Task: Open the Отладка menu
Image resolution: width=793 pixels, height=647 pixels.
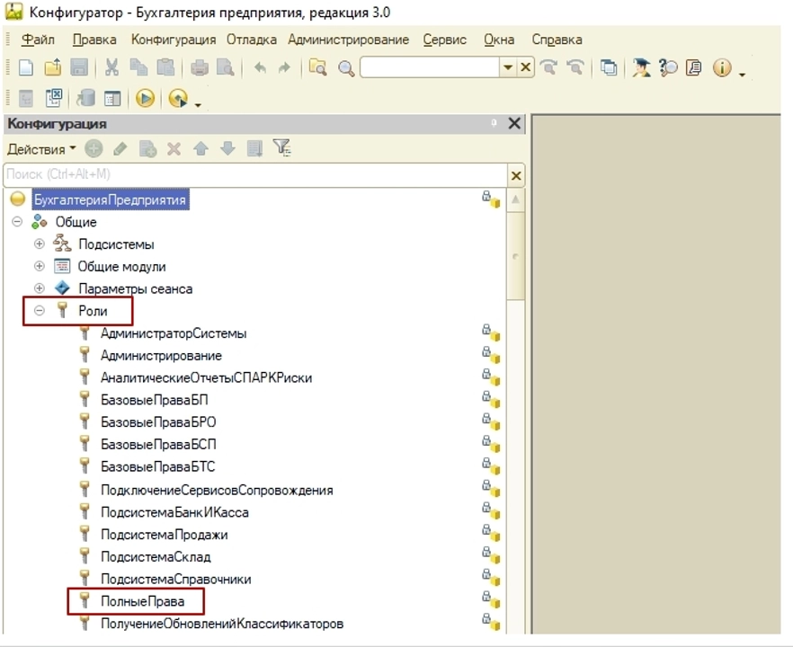Action: pos(252,40)
